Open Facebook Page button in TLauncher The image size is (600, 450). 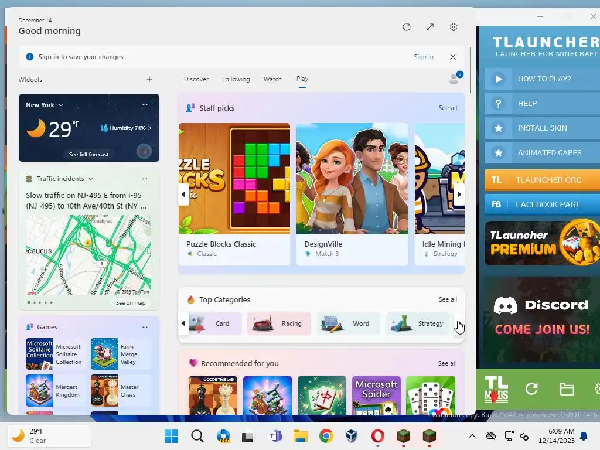point(542,204)
